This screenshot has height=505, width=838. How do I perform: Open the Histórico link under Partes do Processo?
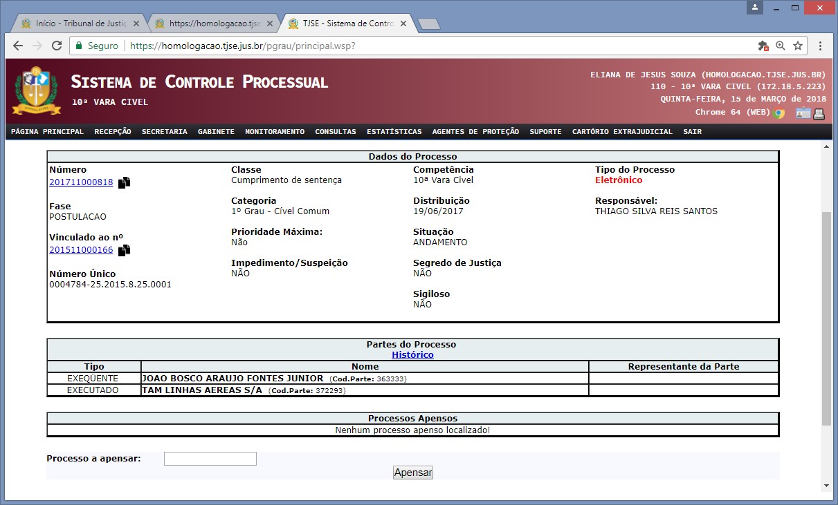[412, 355]
